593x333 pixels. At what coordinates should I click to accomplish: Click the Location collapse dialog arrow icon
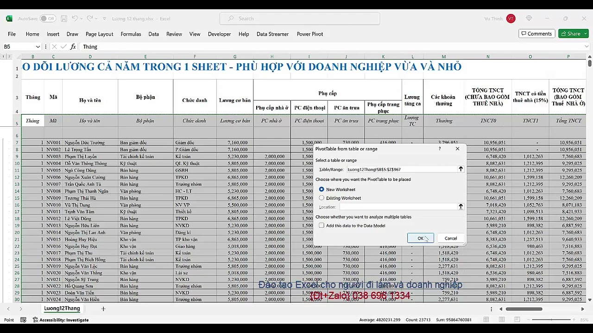[461, 207]
